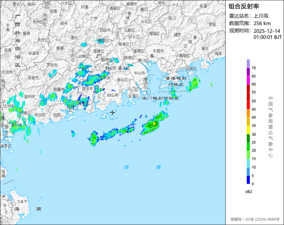Image resolution: width=284 pixels, height=225 pixels.
Task: Click the 龙岗区 label on the map
Action: click(191, 69)
